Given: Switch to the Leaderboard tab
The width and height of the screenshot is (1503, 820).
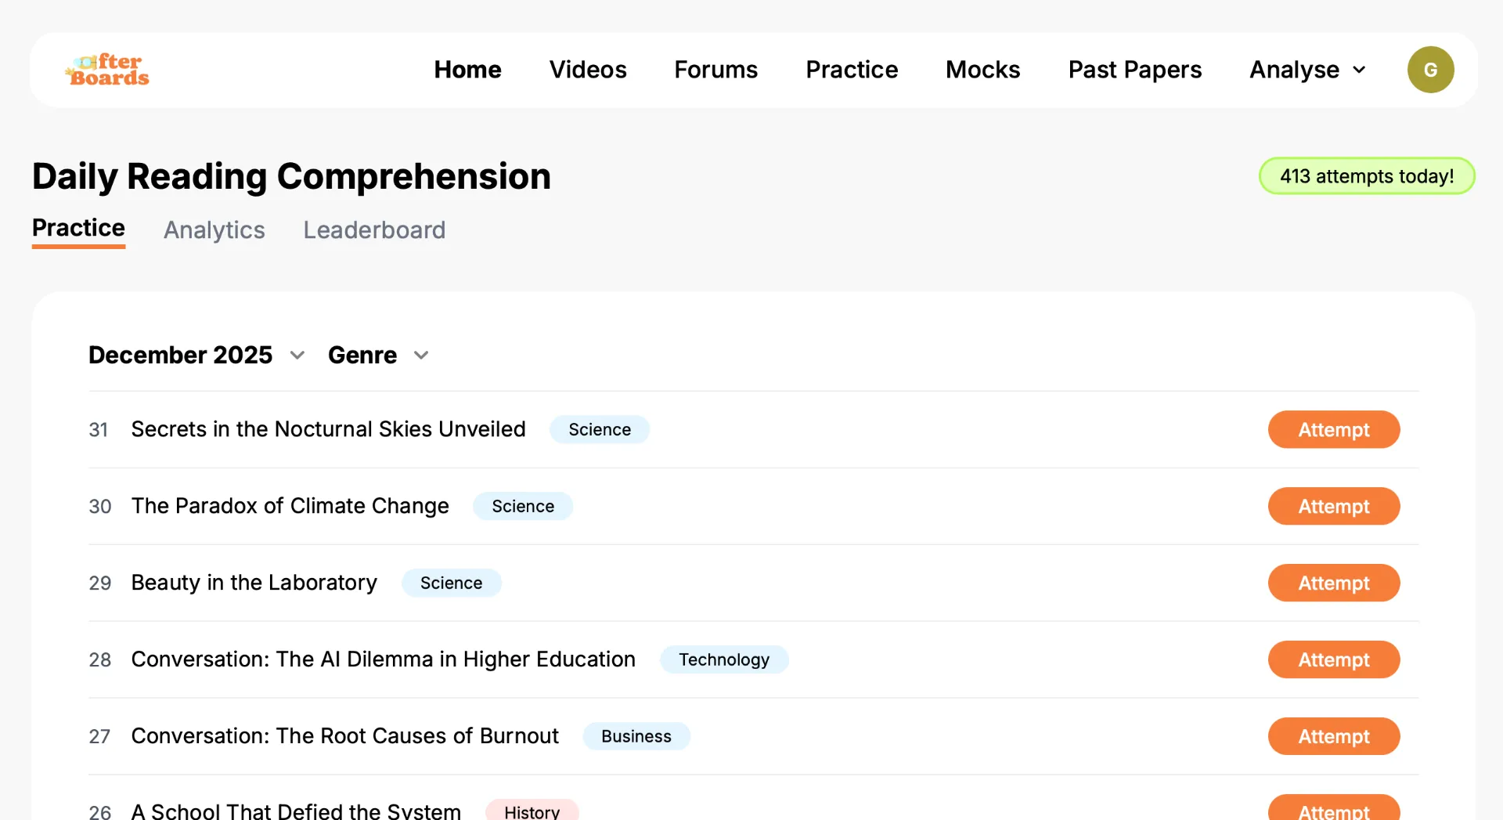Looking at the screenshot, I should click(x=374, y=229).
